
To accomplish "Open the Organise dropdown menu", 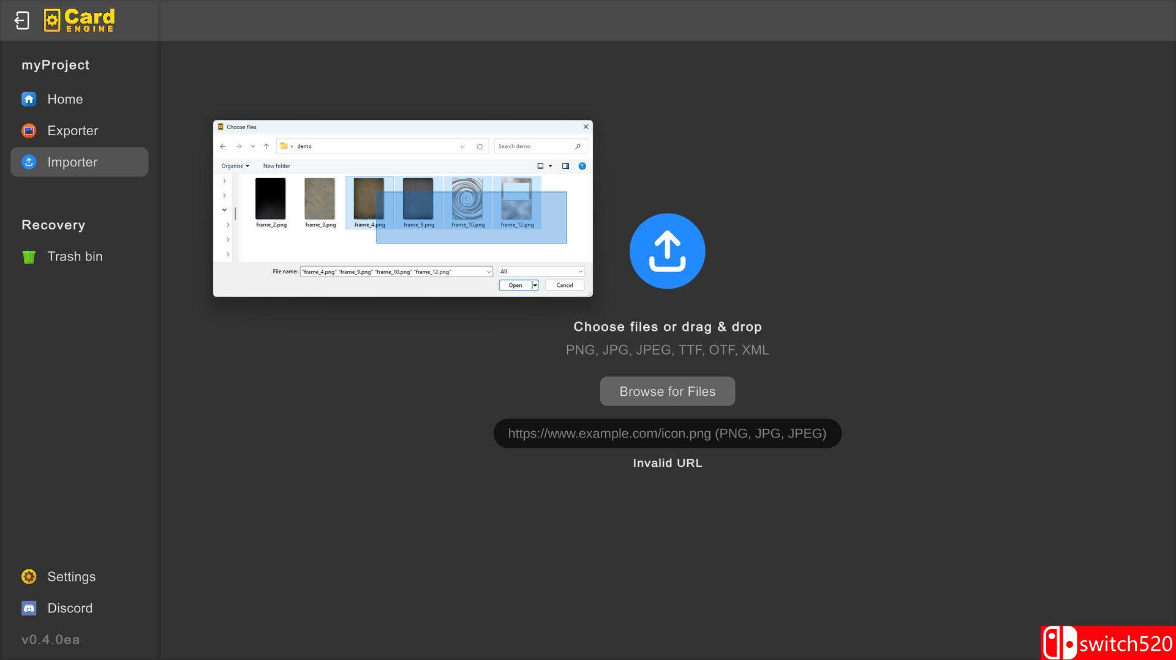I will tap(235, 166).
